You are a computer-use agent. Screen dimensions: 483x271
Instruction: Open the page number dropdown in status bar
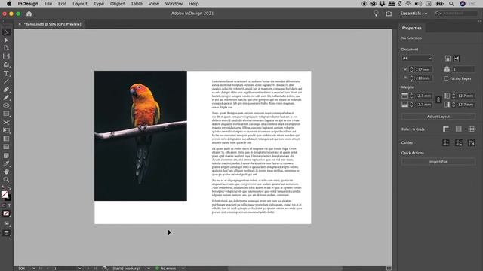80,269
